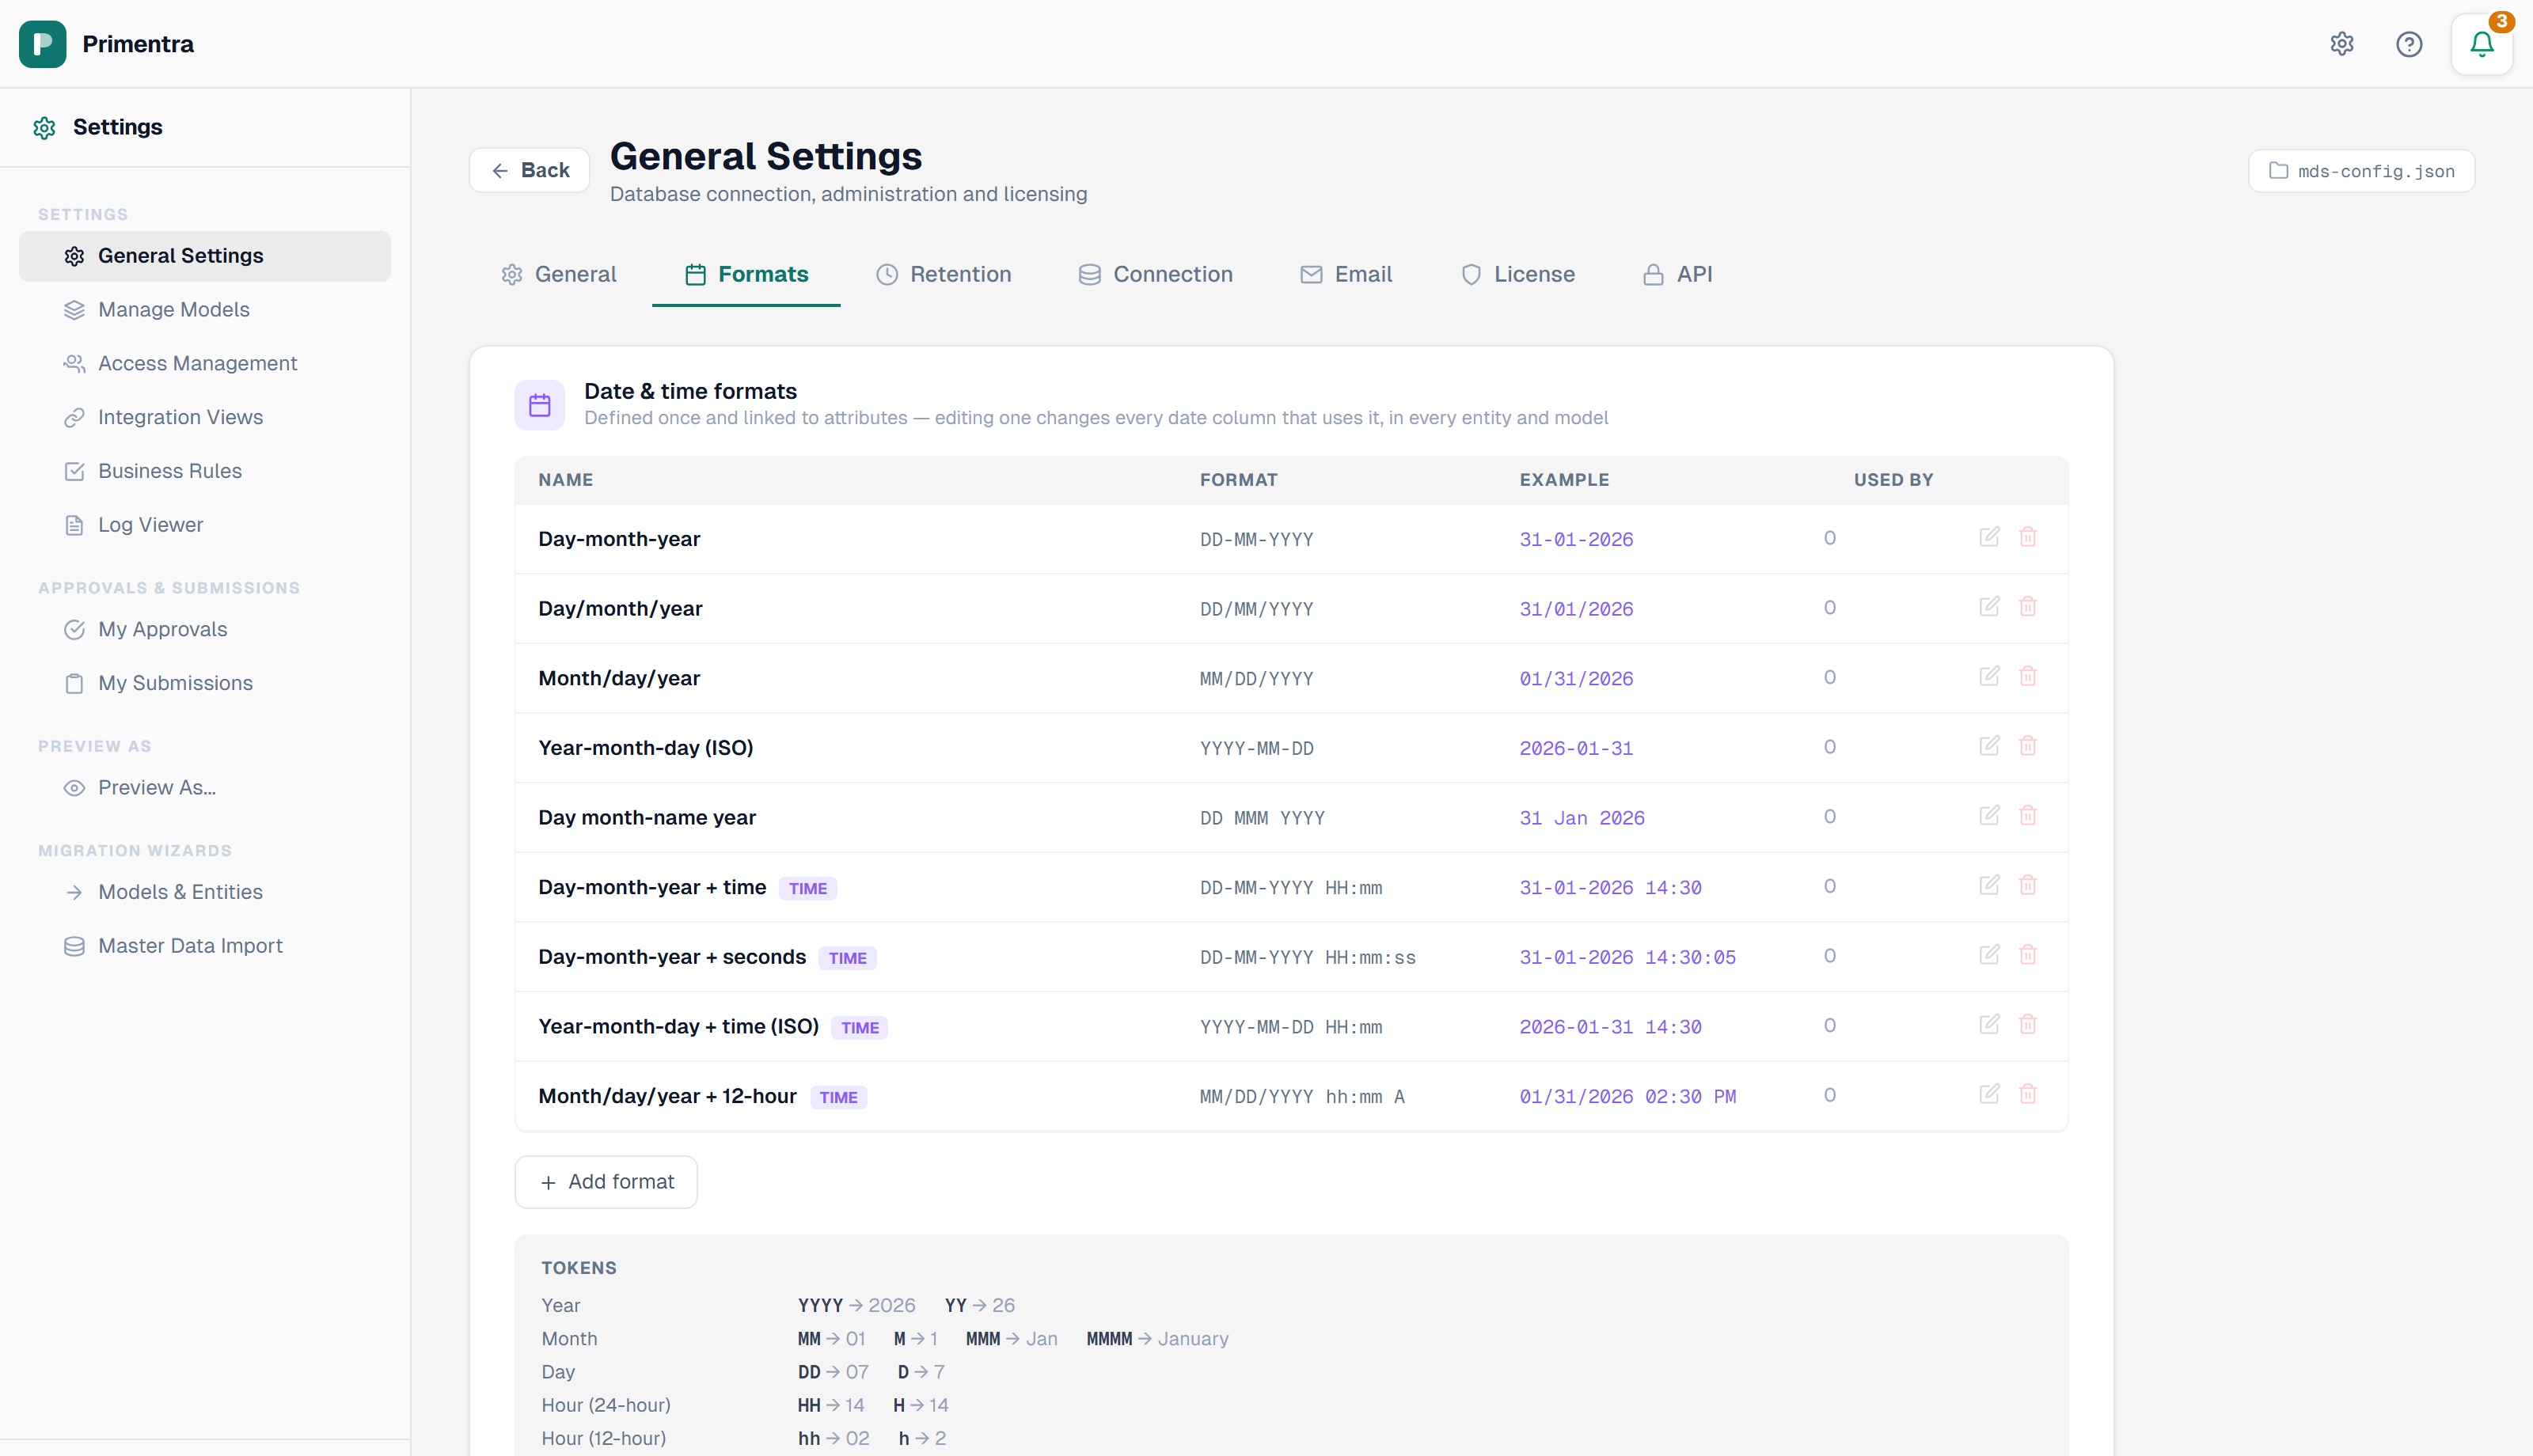Edit the Day-month-year format
This screenshot has height=1456, width=2533.
[1989, 537]
